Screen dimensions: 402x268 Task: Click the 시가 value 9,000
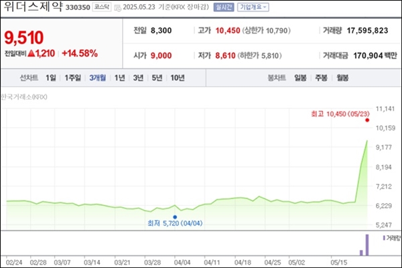(161, 55)
